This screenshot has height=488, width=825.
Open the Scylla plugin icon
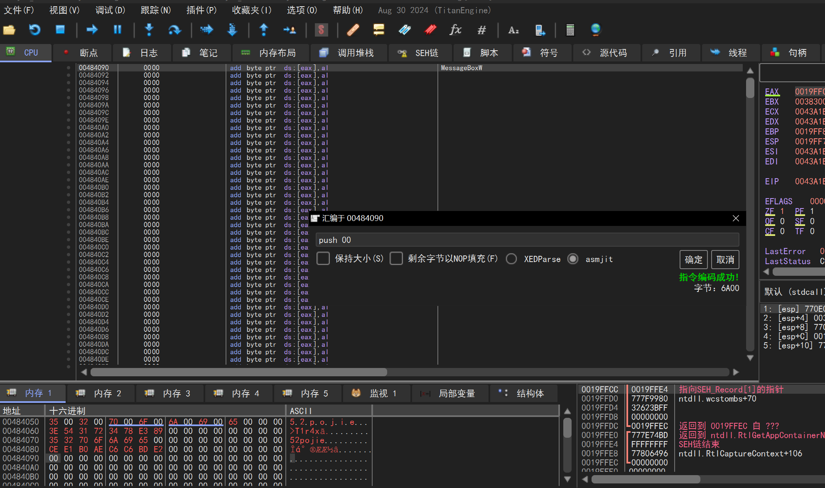pyautogui.click(x=321, y=30)
